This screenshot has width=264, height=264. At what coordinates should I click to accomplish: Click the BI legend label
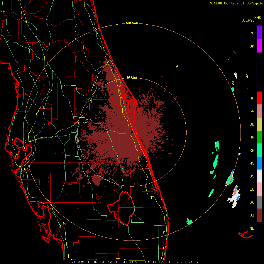coord(252,215)
